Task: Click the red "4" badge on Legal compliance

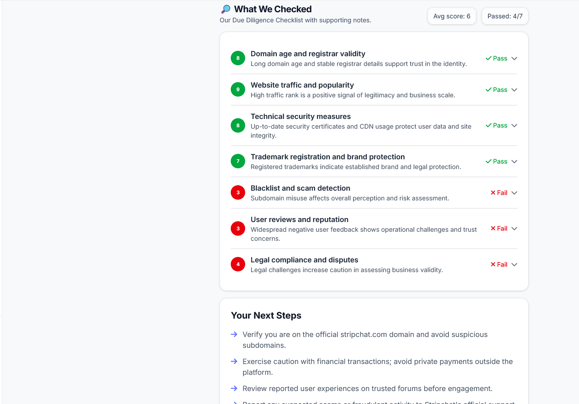Action: point(238,264)
